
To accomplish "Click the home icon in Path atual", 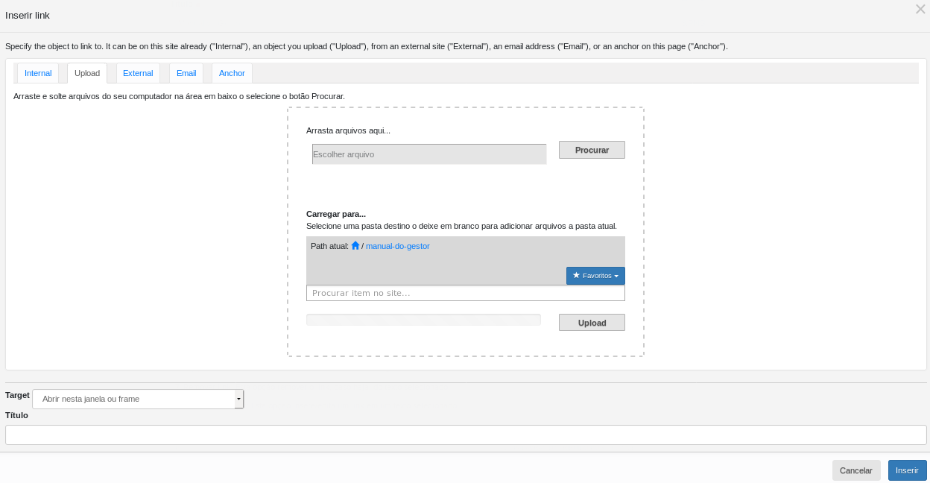I will coord(355,246).
